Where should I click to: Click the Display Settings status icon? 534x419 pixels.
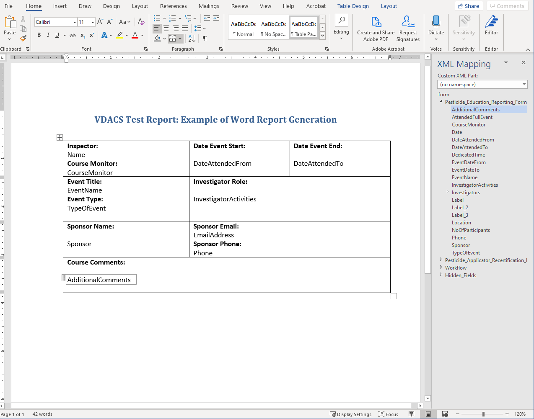click(x=350, y=414)
